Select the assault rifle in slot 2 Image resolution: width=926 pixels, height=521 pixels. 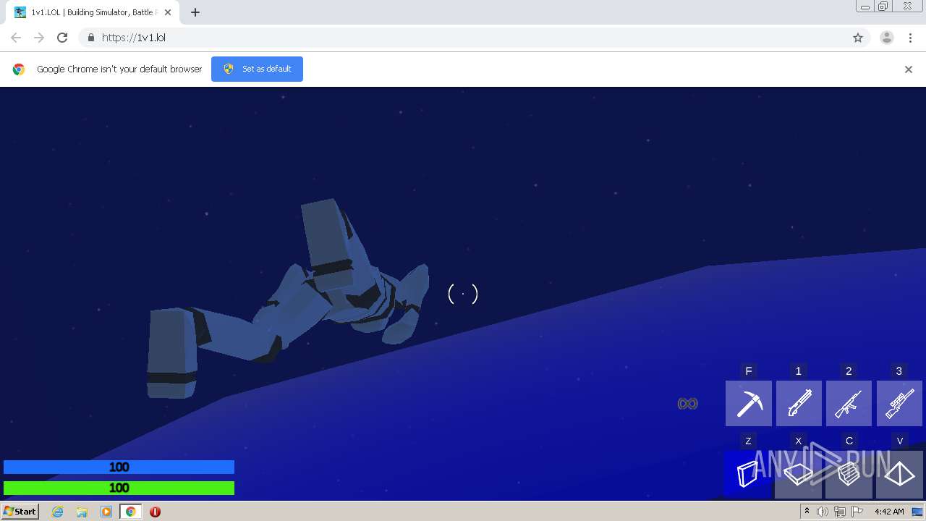pyautogui.click(x=849, y=403)
